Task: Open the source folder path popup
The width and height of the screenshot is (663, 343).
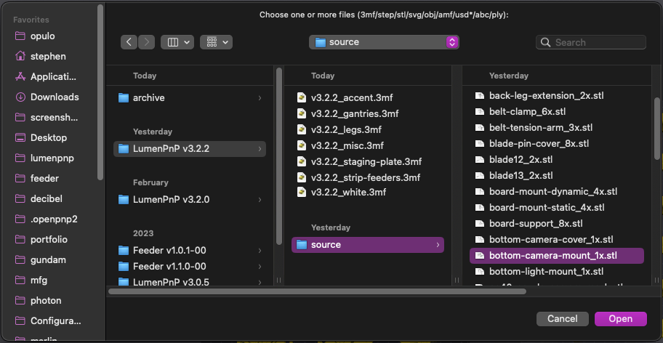Action: click(x=384, y=42)
